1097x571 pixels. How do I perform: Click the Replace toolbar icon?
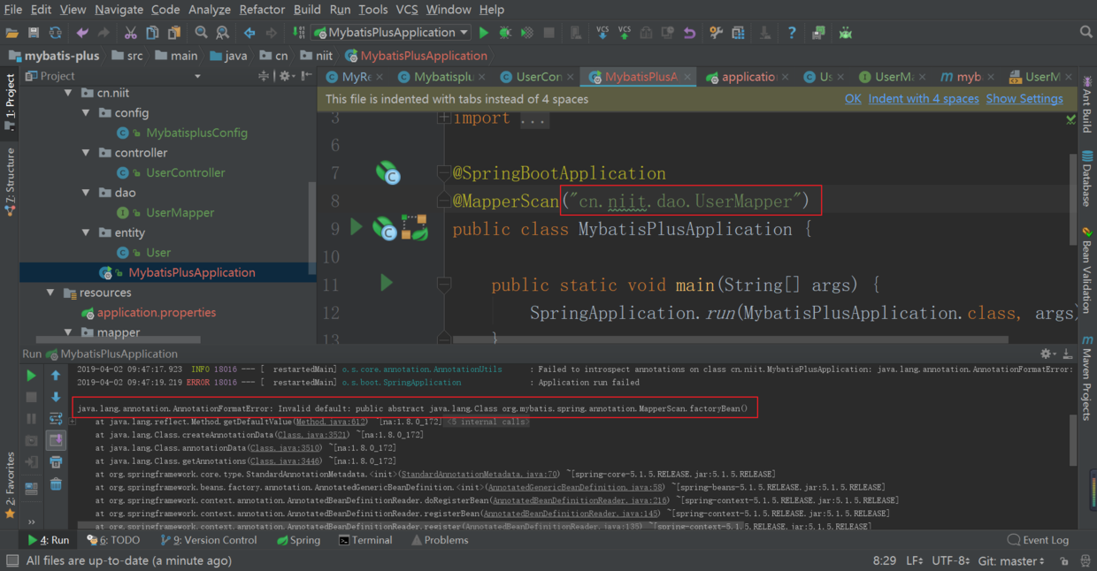click(223, 33)
